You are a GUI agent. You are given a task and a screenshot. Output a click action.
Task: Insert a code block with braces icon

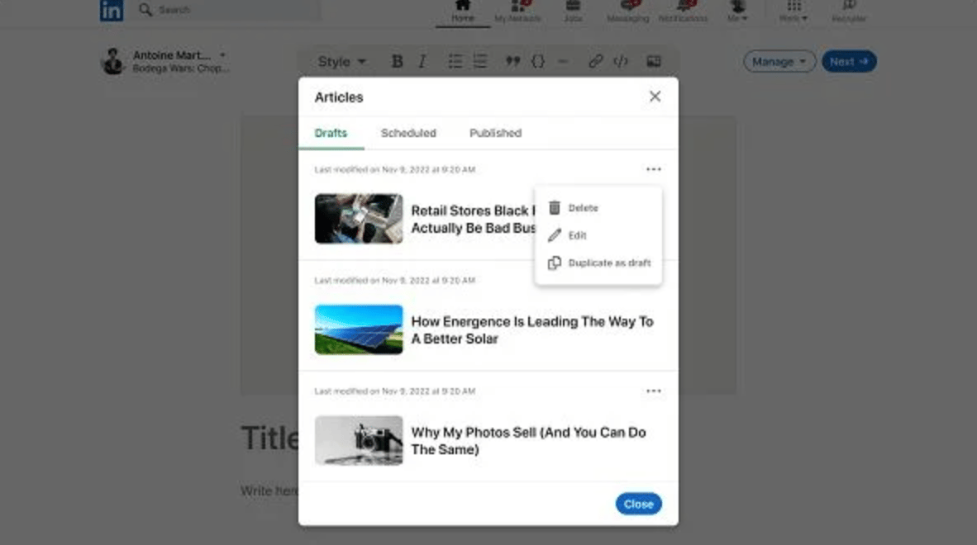[538, 61]
